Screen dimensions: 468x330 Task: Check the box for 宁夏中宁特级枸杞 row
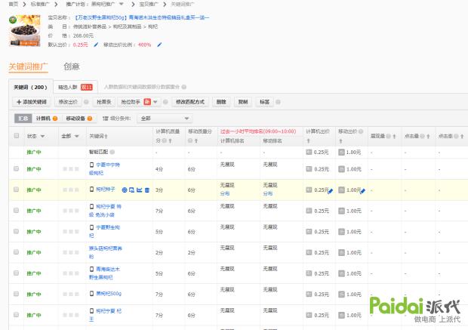pyautogui.click(x=17, y=168)
